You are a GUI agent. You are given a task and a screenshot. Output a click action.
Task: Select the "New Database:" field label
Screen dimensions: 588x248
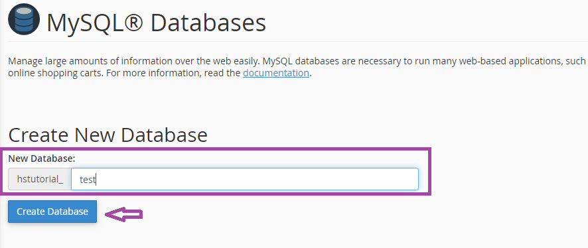coord(42,158)
